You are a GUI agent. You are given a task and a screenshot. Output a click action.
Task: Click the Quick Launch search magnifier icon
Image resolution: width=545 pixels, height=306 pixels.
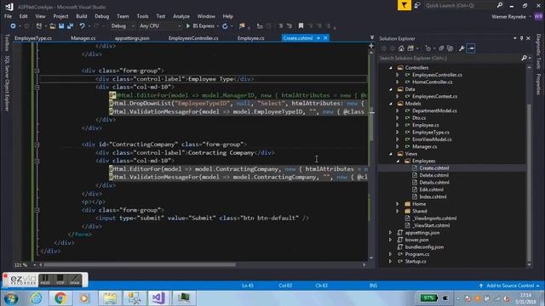(500, 5)
